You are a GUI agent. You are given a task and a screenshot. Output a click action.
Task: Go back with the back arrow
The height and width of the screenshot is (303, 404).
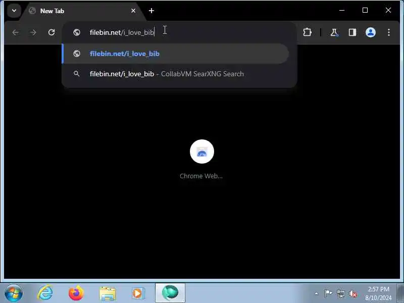16,32
